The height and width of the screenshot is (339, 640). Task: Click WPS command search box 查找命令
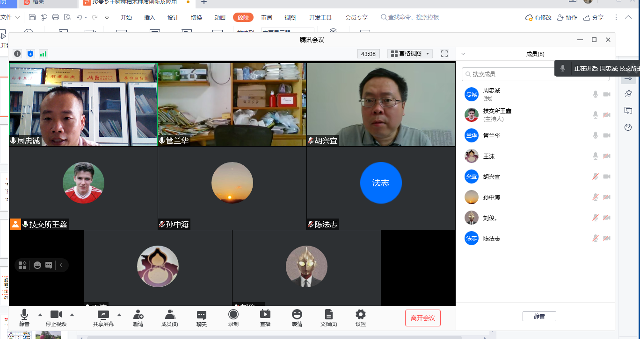[410, 18]
